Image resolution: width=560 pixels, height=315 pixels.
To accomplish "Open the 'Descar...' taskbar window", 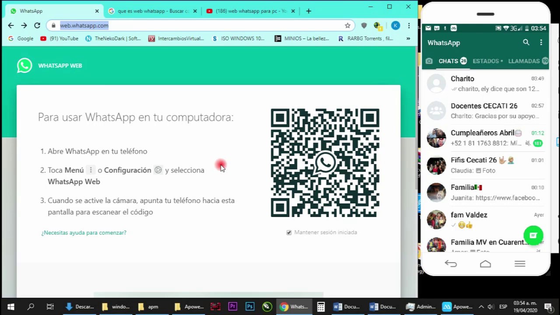I will pyautogui.click(x=80, y=307).
